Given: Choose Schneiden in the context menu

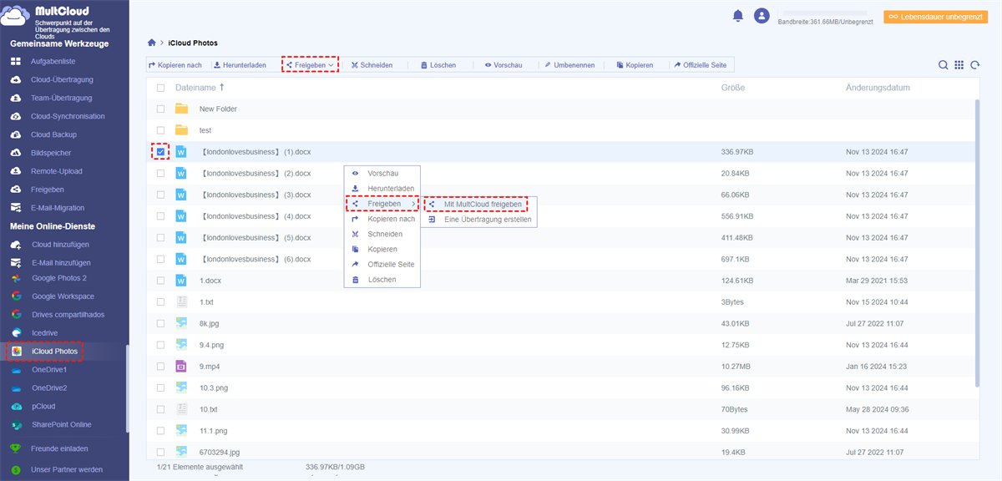Looking at the screenshot, I should click(x=382, y=234).
